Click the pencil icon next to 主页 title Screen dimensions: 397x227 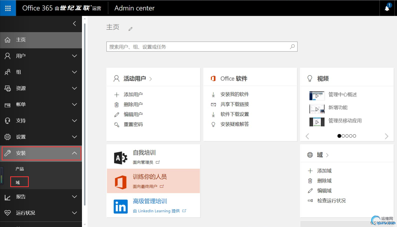[130, 29]
